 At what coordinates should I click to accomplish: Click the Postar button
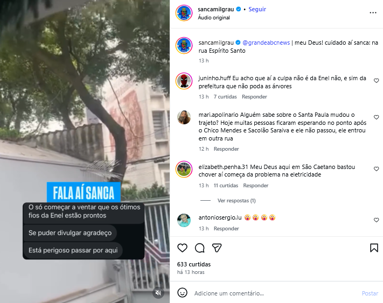tap(370, 293)
